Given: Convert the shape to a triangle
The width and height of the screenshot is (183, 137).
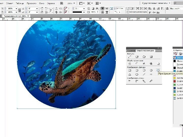Looking at the screenshot, I should point(130,74).
